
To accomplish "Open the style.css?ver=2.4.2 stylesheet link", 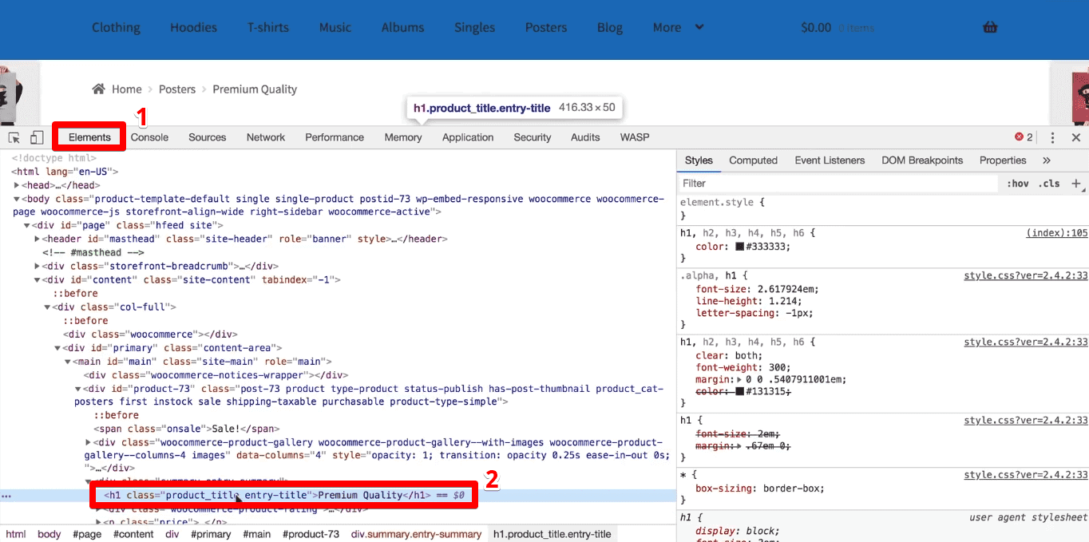I will point(1025,275).
